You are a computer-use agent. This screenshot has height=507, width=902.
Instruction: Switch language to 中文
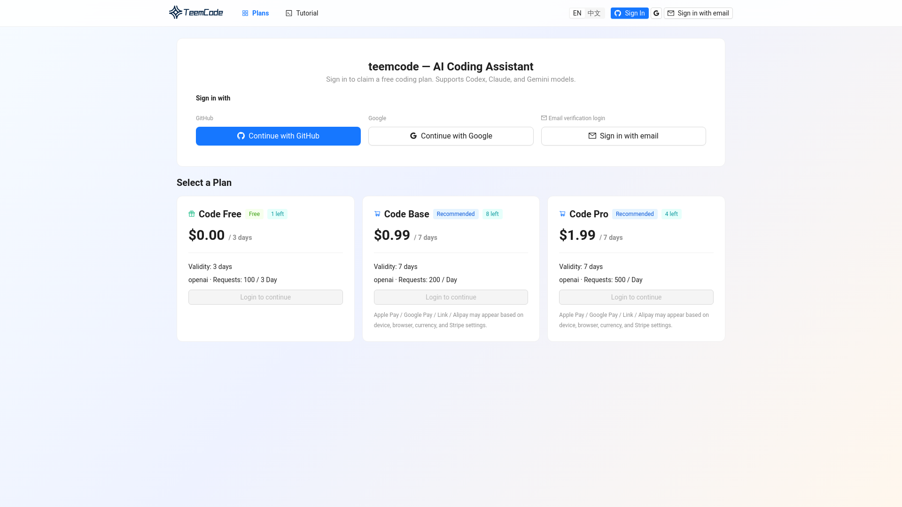click(594, 13)
